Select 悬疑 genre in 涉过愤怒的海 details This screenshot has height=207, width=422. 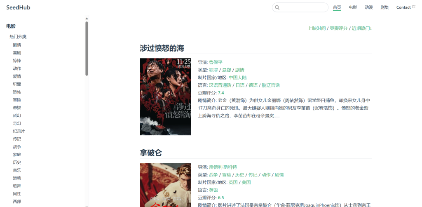coord(227,70)
